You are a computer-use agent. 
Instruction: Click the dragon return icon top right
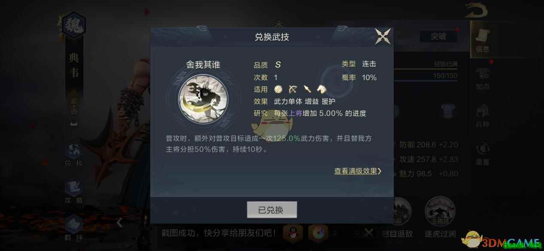click(x=476, y=10)
